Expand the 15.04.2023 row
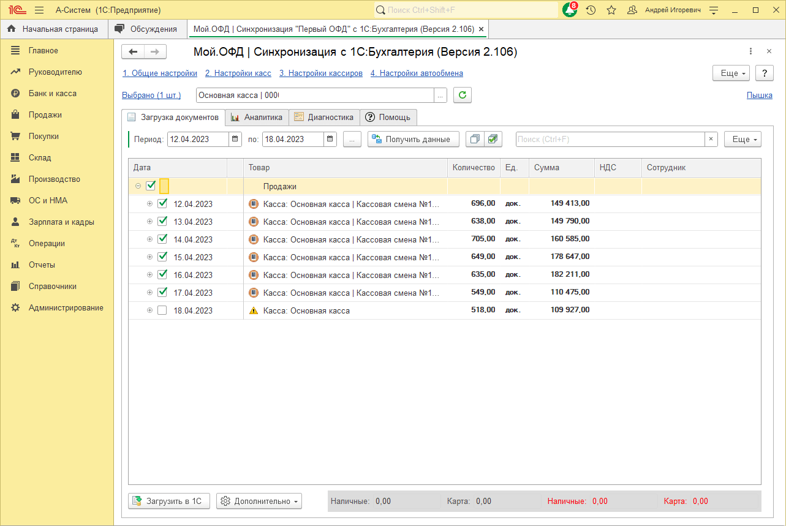 (149, 257)
